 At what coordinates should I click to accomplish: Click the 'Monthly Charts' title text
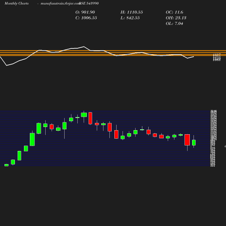coord(16,3)
